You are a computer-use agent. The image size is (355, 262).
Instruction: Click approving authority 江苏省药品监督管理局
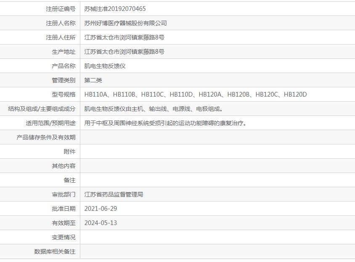click(x=114, y=194)
